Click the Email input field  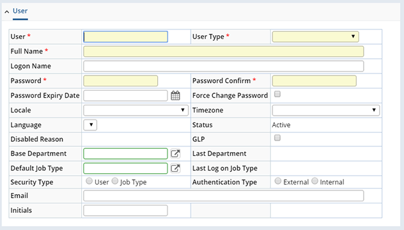click(x=223, y=195)
